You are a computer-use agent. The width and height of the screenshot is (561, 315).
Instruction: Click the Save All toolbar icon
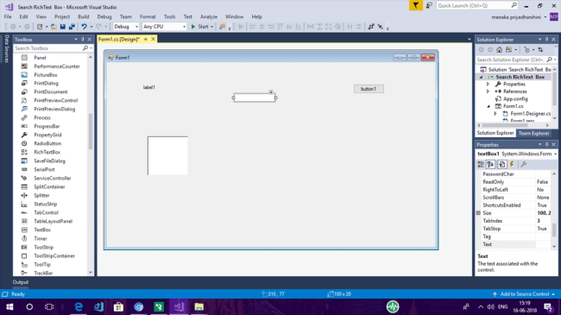(x=72, y=27)
